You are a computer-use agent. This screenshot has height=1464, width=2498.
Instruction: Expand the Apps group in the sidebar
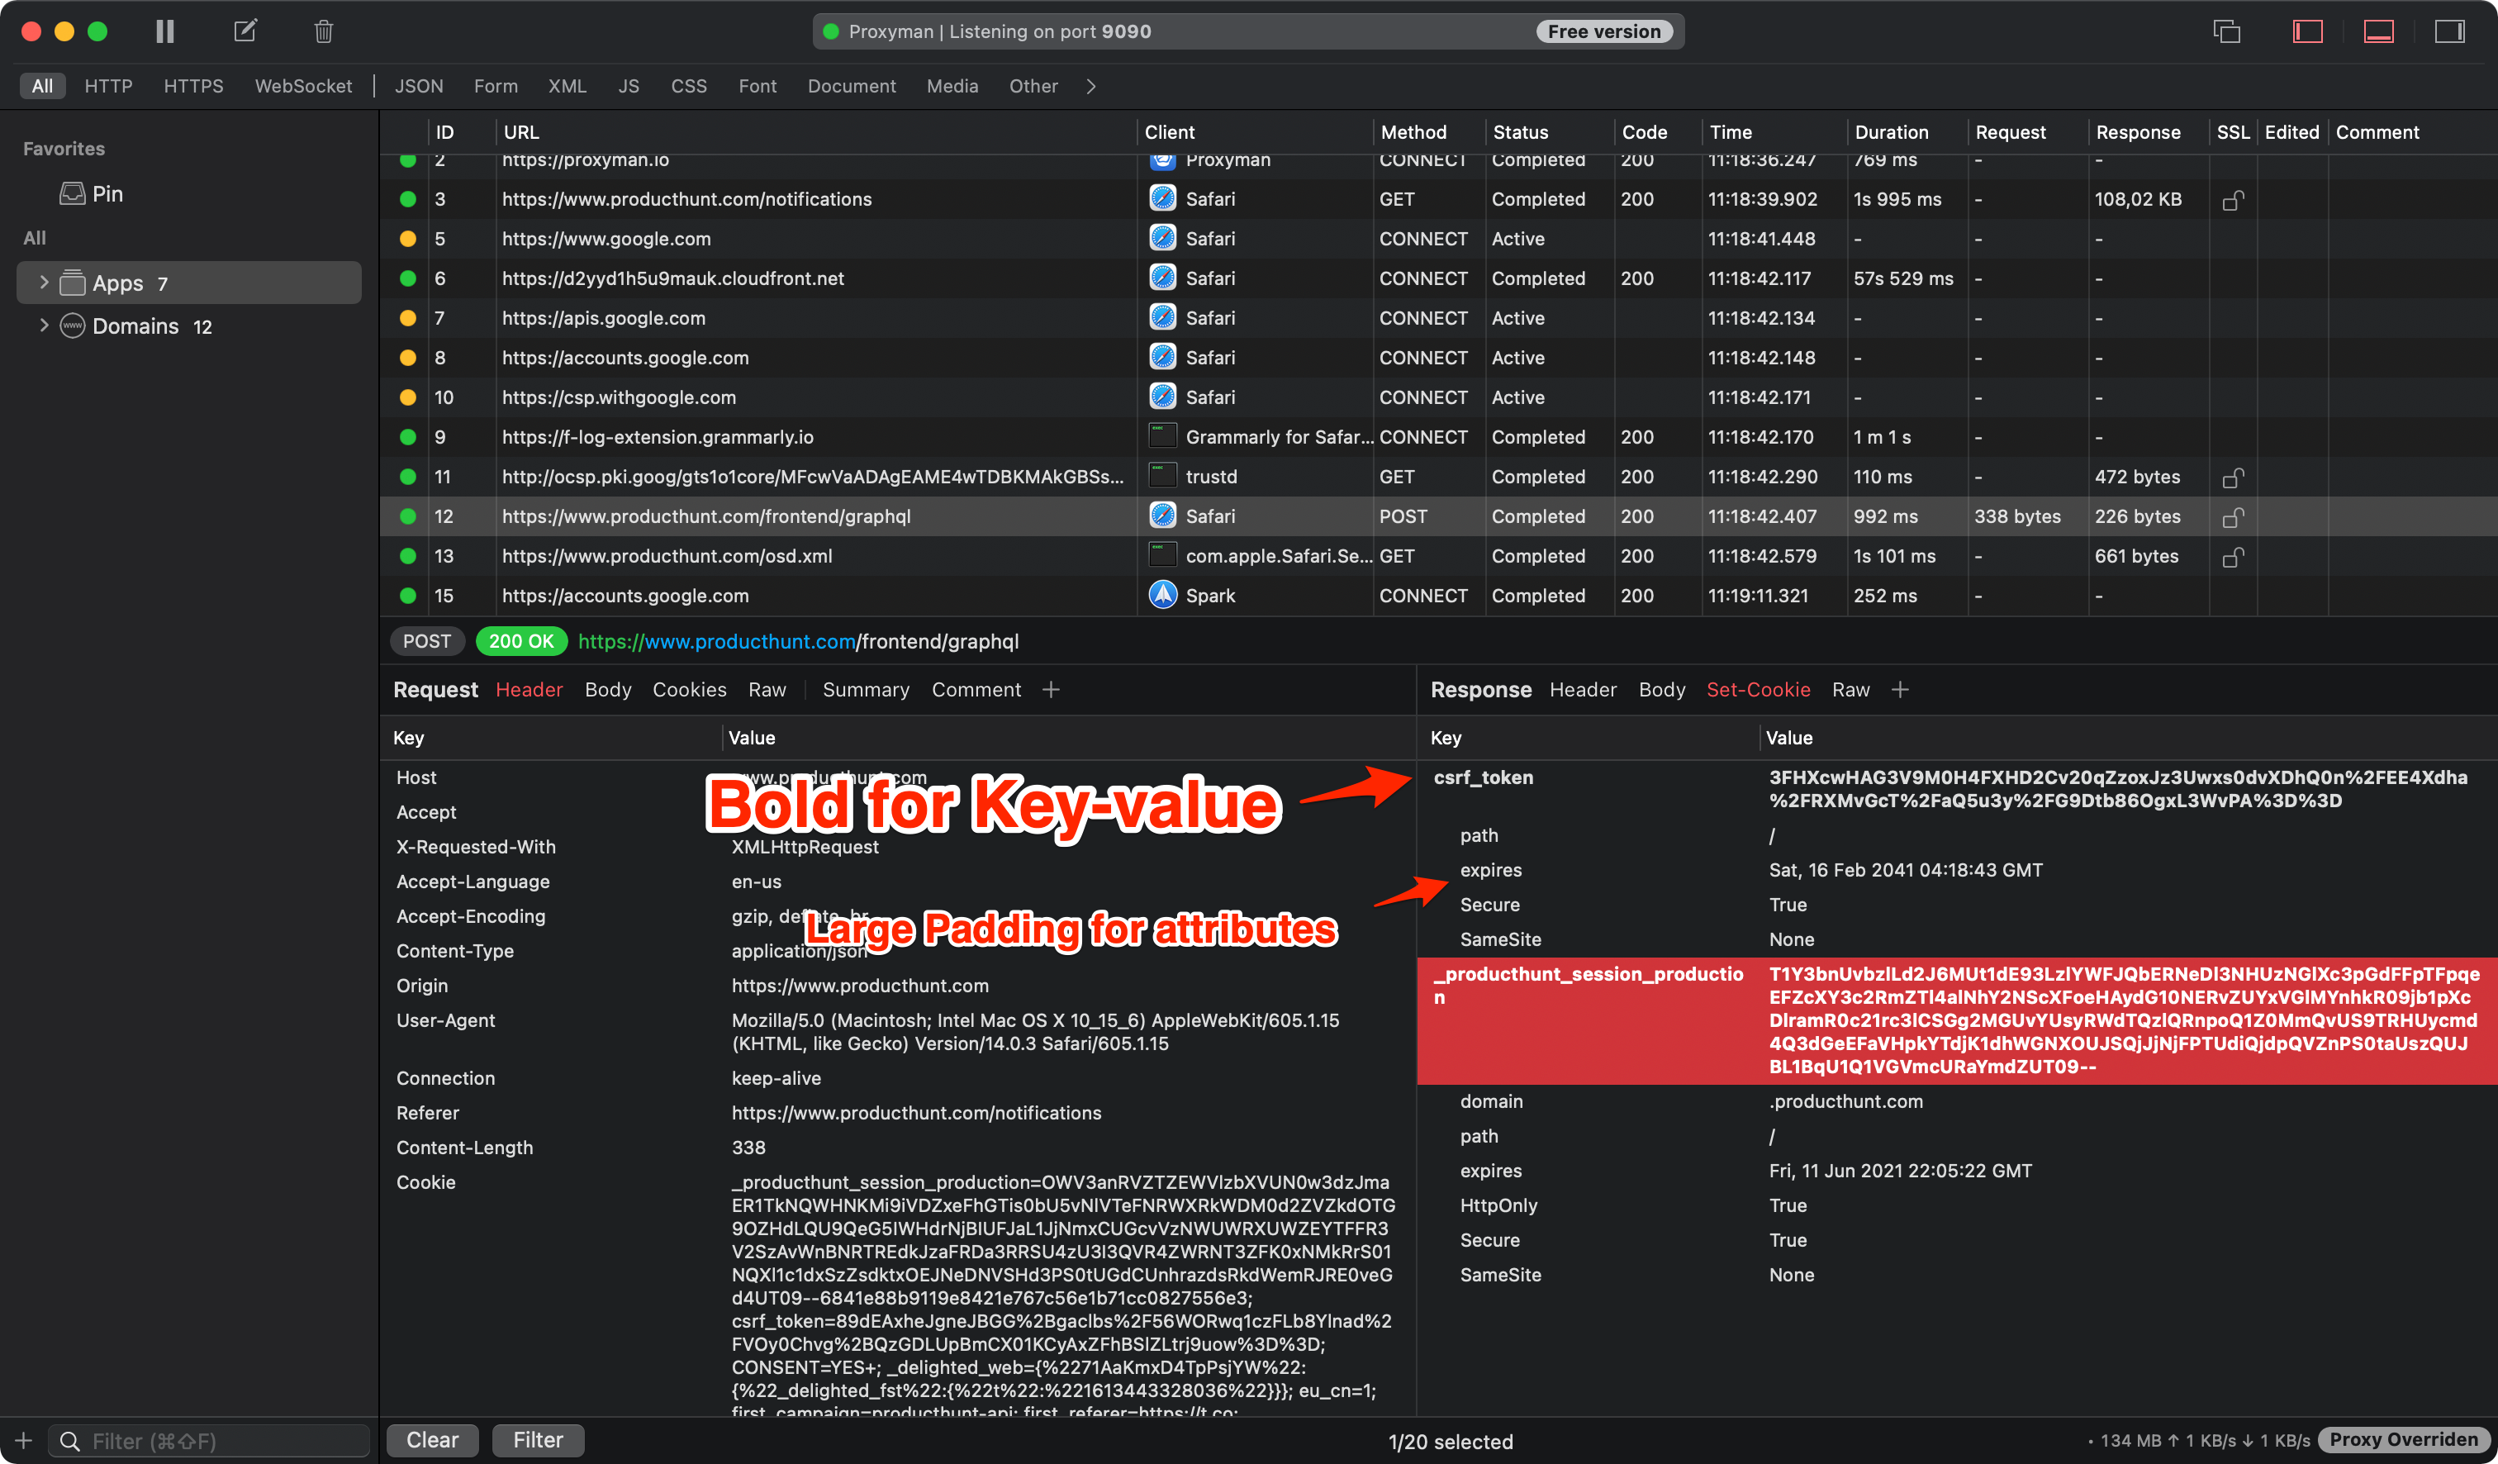coord(44,283)
